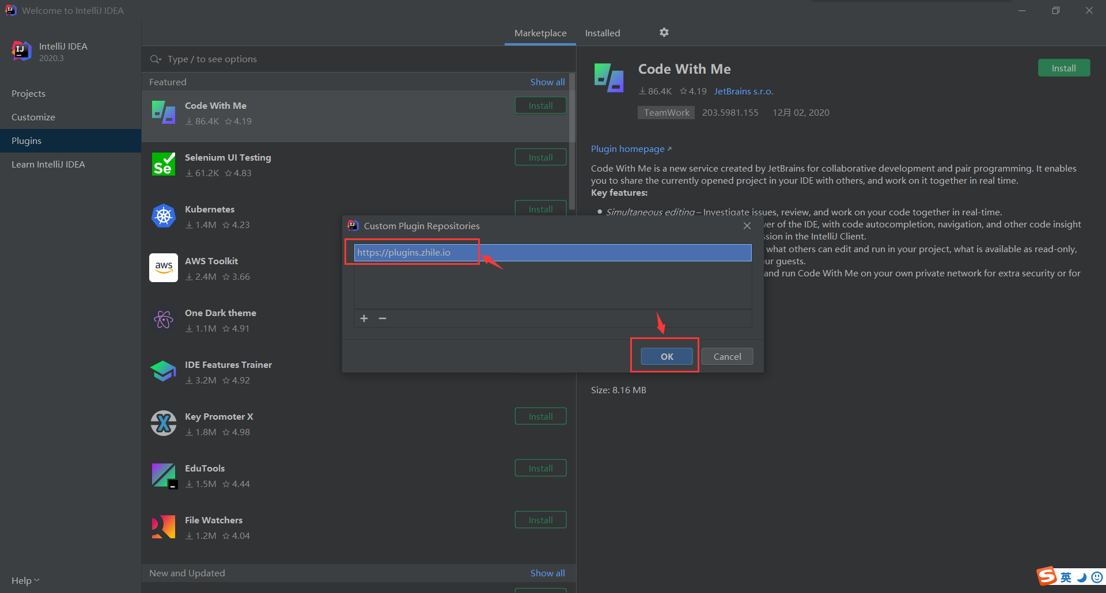Click the File Watchers plugin icon

(x=164, y=527)
